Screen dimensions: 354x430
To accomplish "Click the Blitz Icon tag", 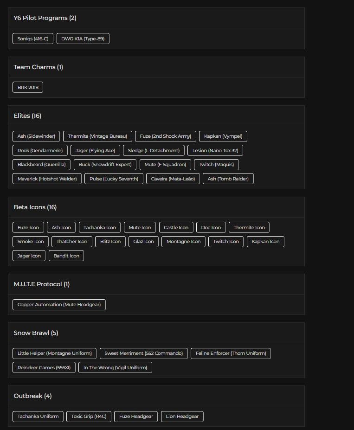I will pos(110,242).
